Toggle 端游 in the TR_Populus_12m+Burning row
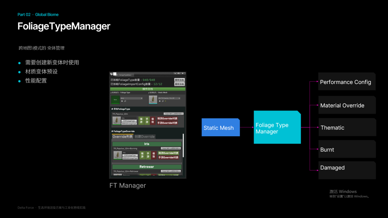Viewport: 388px width, 218px height. tap(142, 155)
